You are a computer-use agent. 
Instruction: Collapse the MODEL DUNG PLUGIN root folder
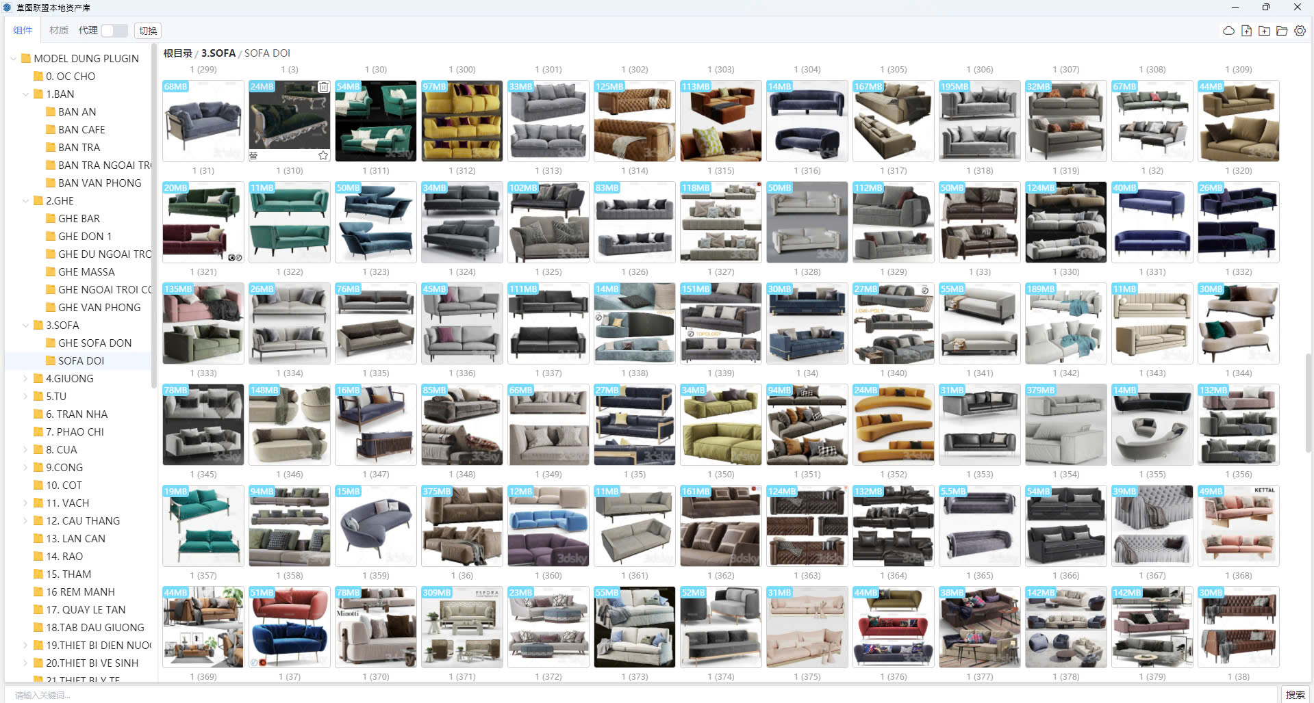tap(14, 59)
